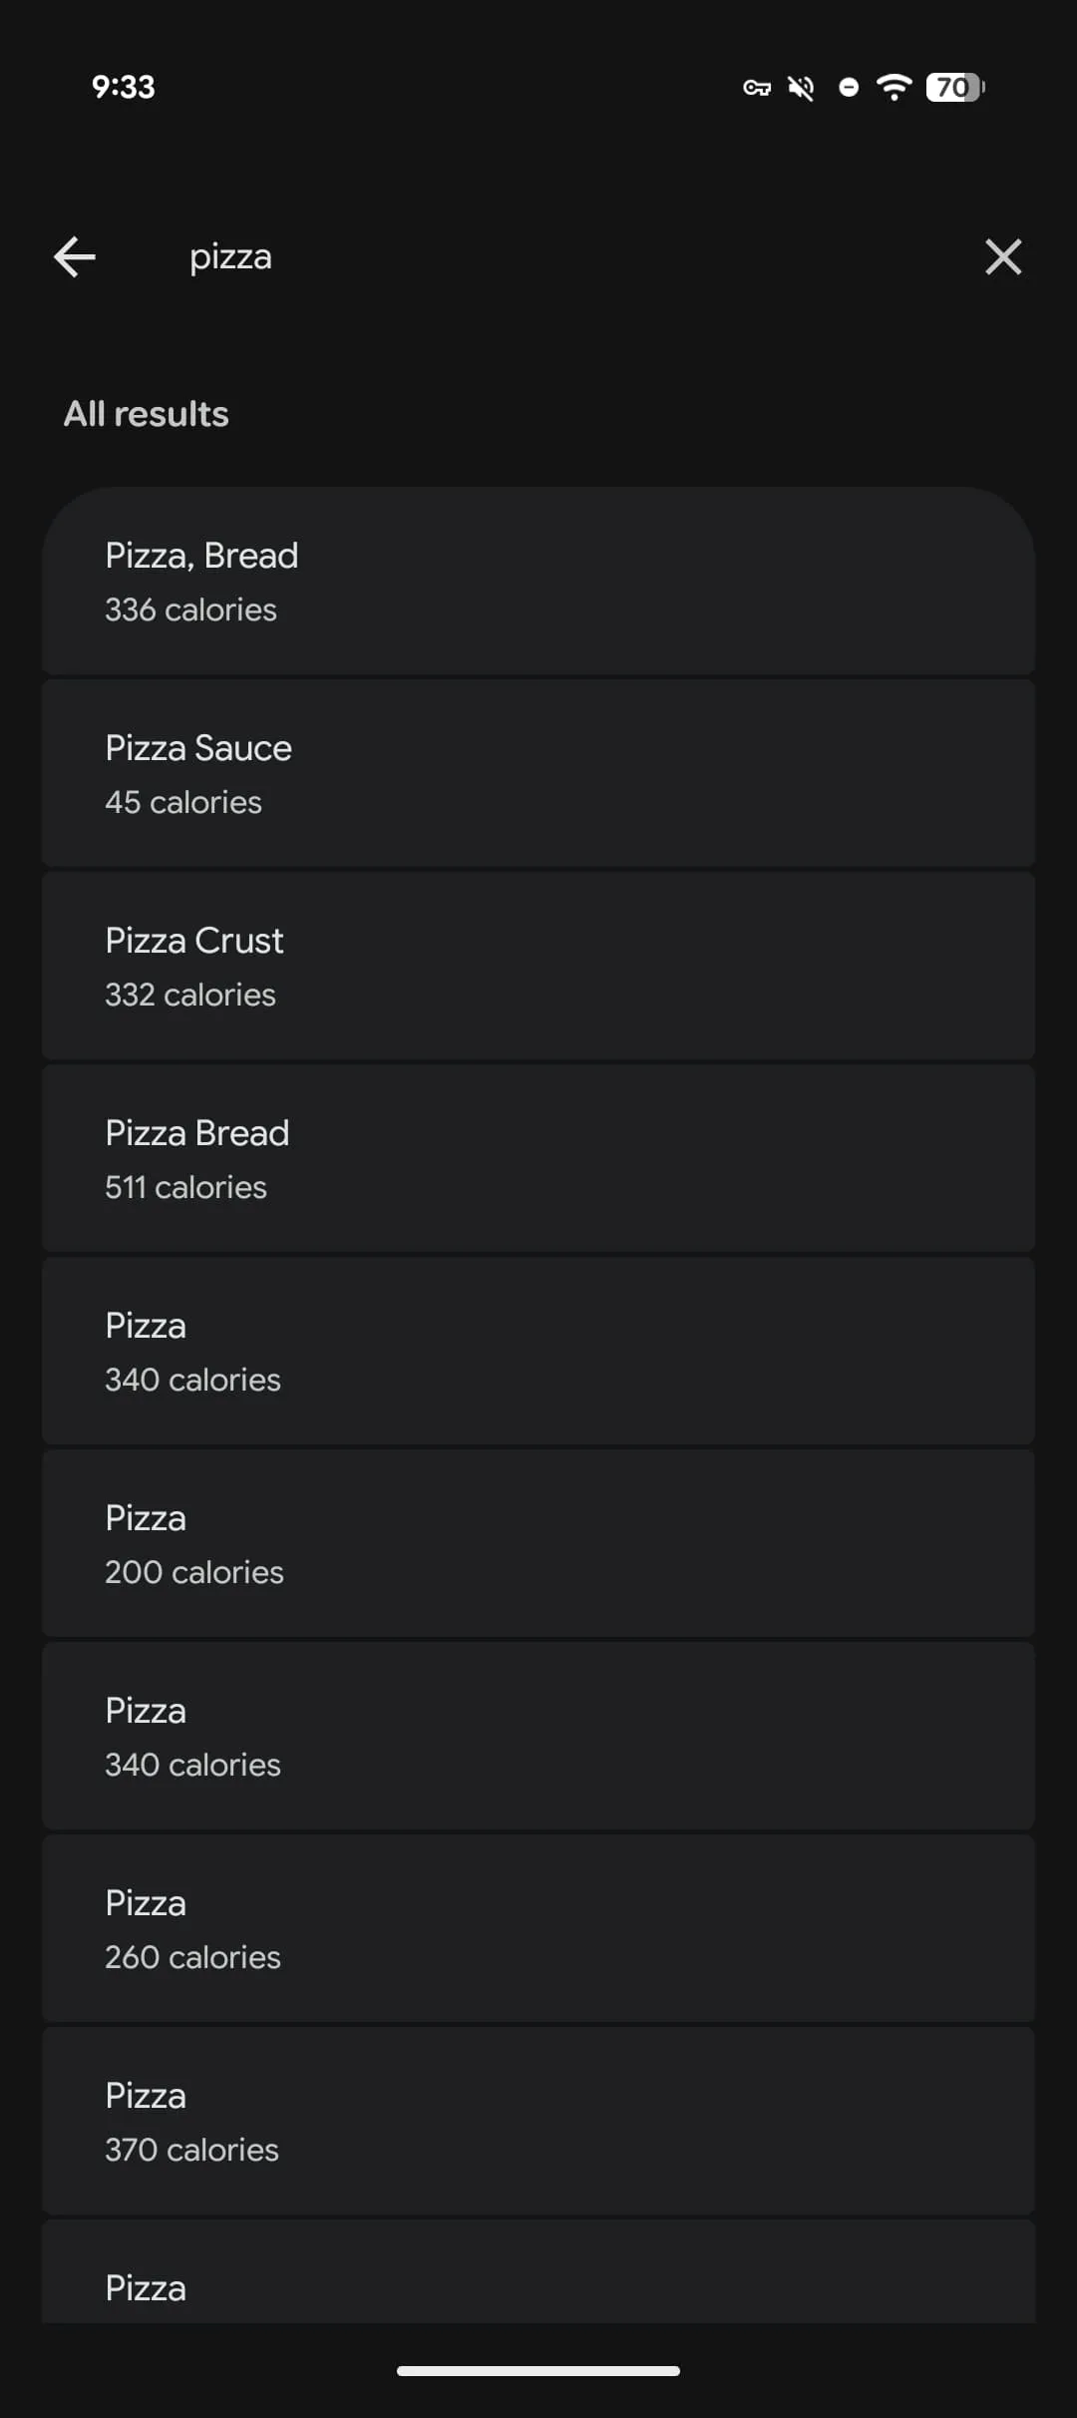
Task: Pick the 340-calorie Pizza just above 260 calories
Action: coord(538,1737)
